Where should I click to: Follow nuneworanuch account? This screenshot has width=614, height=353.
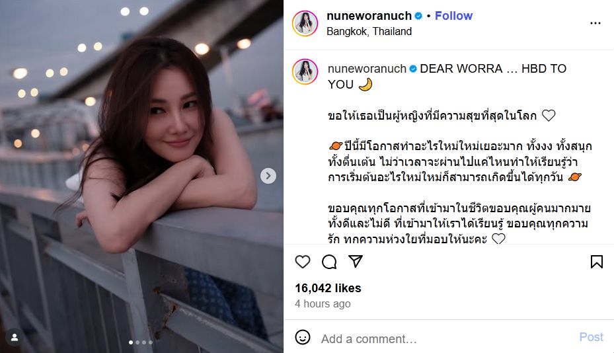tap(453, 16)
